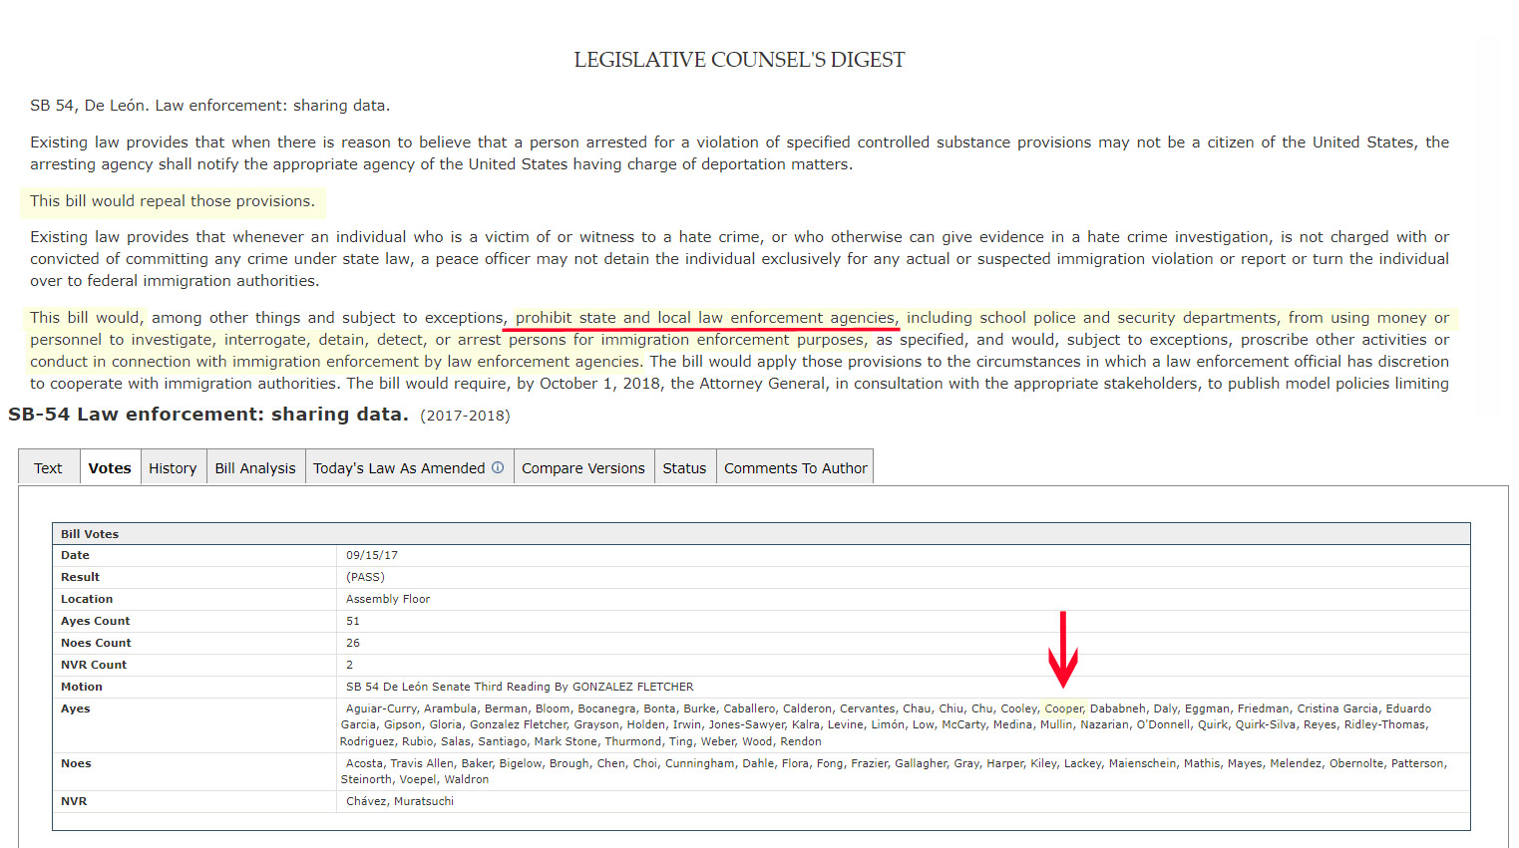Click highlighted "This bill would repeal those provisions"
The image size is (1519, 848).
[x=173, y=201]
